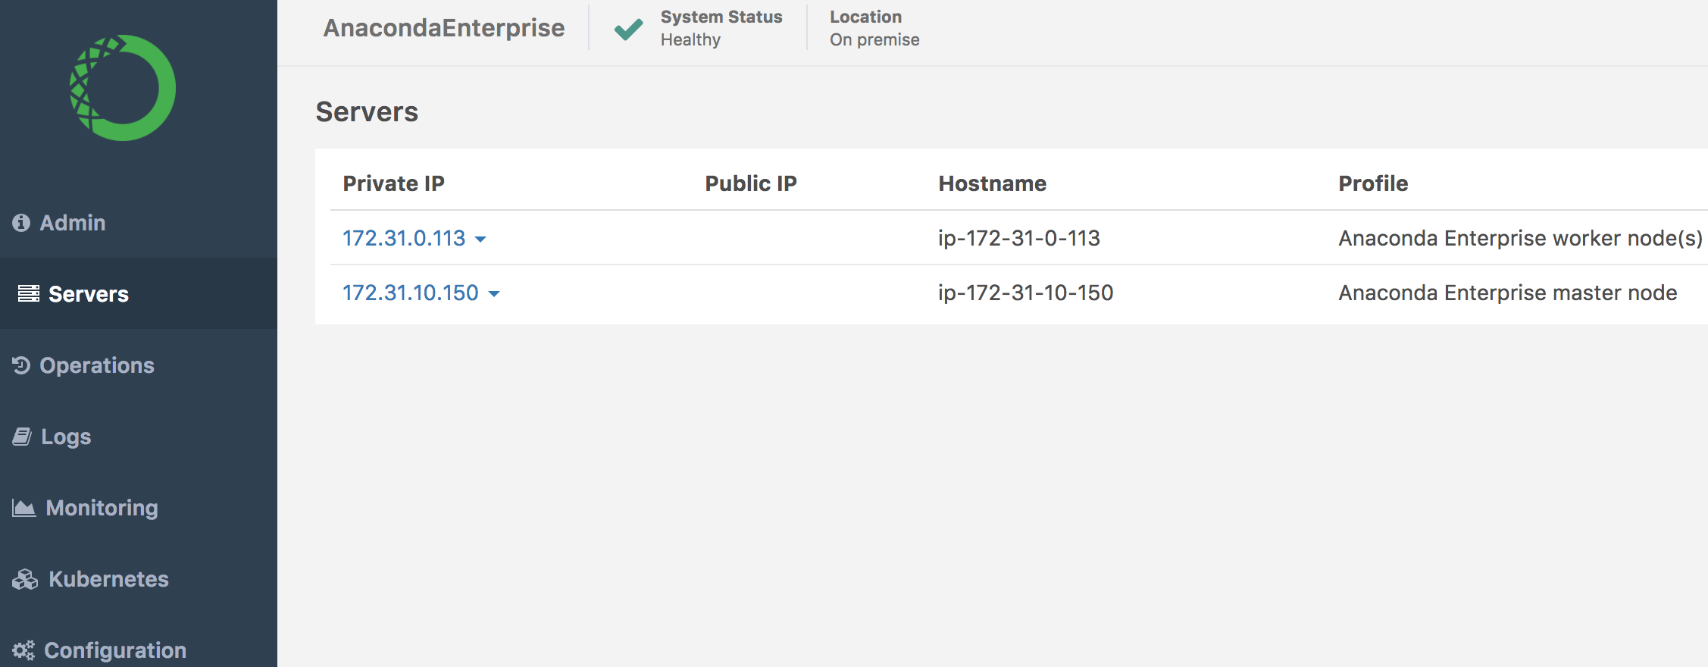Viewport: 1708px width, 667px height.
Task: Open the Monitoring page
Action: 102,508
